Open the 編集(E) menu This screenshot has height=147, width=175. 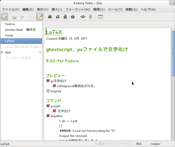28,9
